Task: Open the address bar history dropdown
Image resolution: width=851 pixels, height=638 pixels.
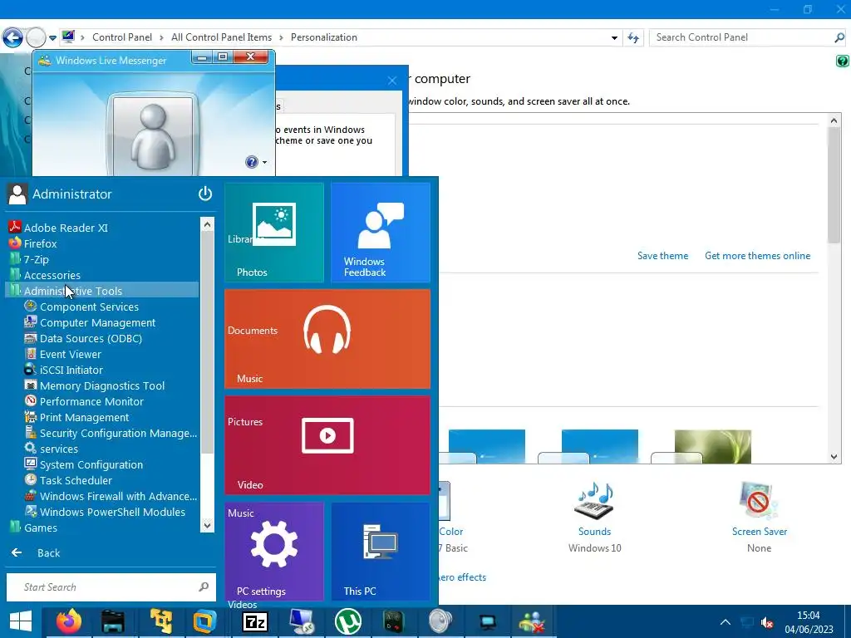Action: (x=614, y=38)
